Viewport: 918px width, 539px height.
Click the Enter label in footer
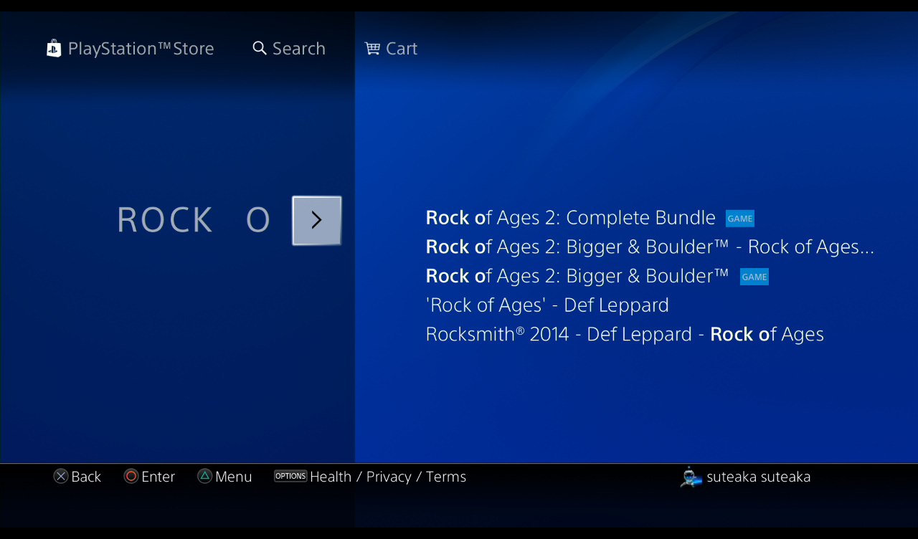point(158,477)
